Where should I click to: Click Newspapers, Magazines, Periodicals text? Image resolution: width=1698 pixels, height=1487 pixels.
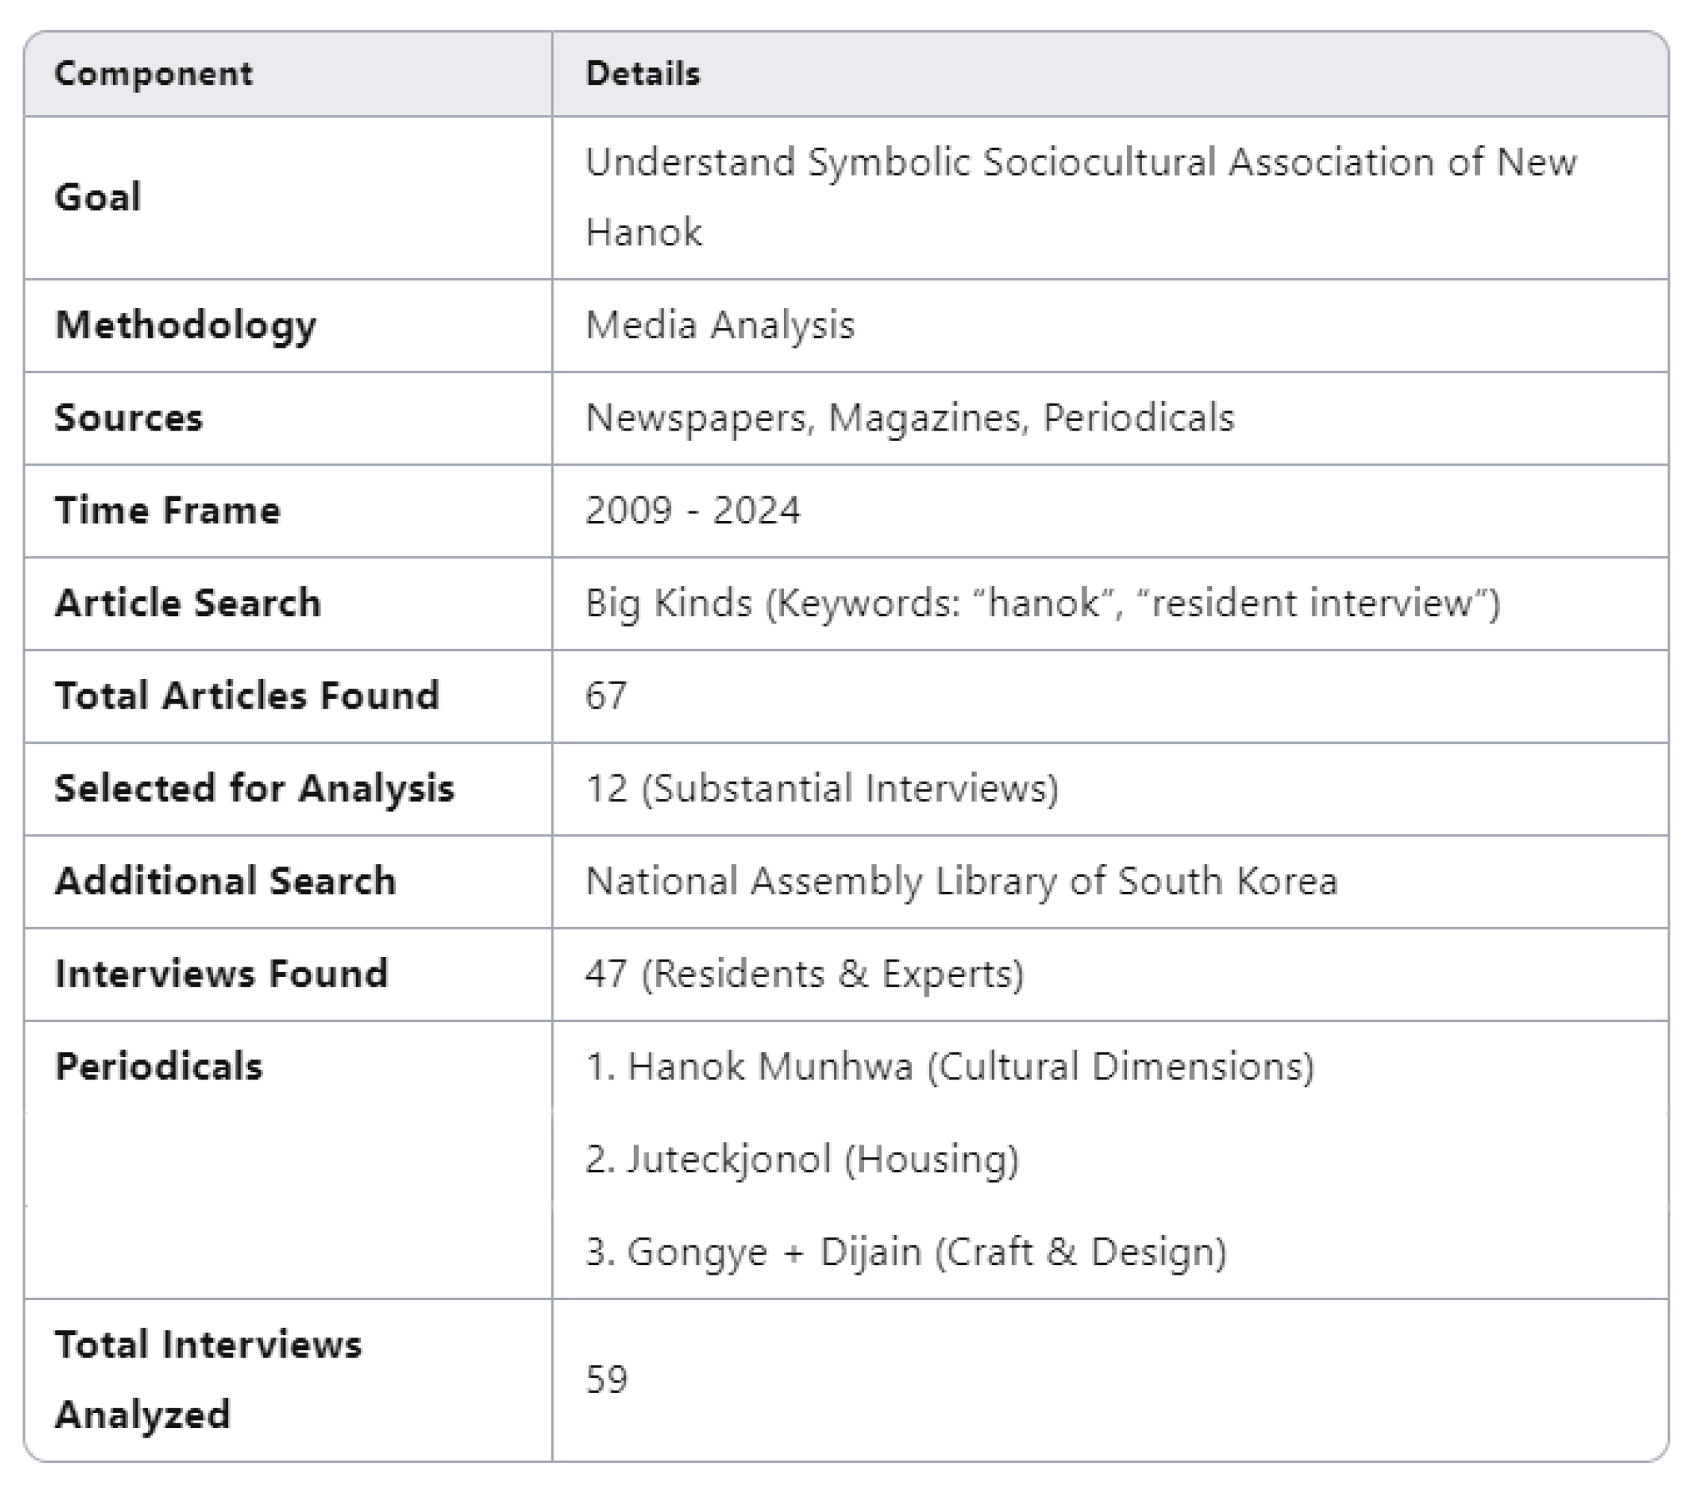click(909, 417)
